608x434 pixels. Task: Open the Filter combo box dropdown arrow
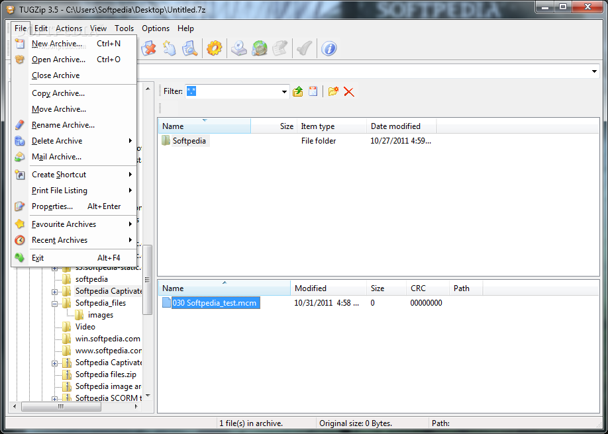tap(284, 92)
